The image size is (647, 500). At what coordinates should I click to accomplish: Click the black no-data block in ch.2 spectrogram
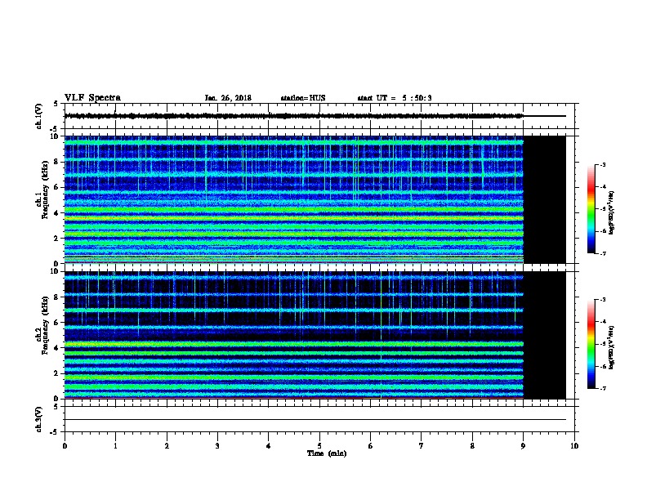click(545, 335)
